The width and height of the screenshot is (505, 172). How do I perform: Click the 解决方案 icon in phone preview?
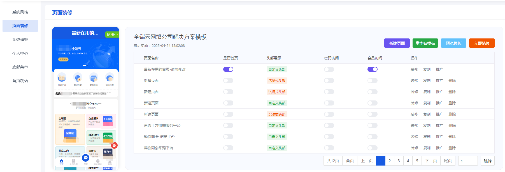click(x=78, y=77)
